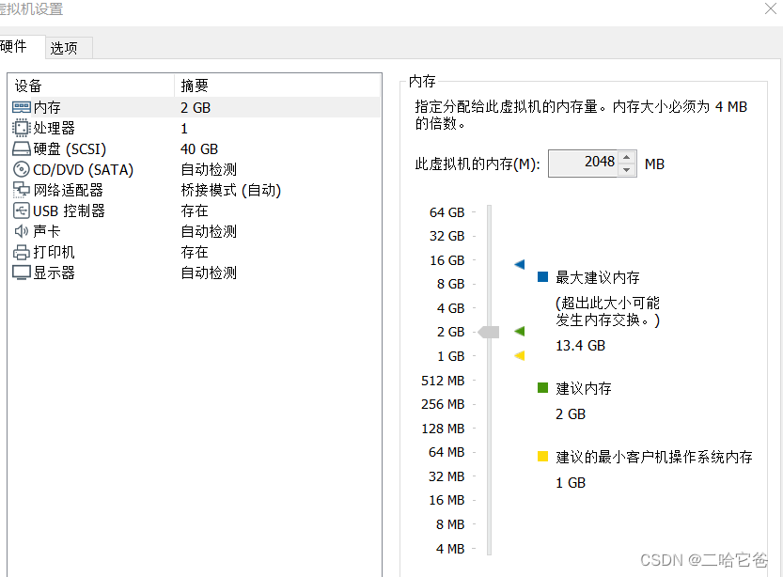Click the 40 GB hard disk summary cell

[199, 148]
